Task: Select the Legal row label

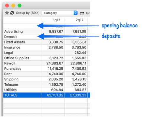Action: click(9, 53)
